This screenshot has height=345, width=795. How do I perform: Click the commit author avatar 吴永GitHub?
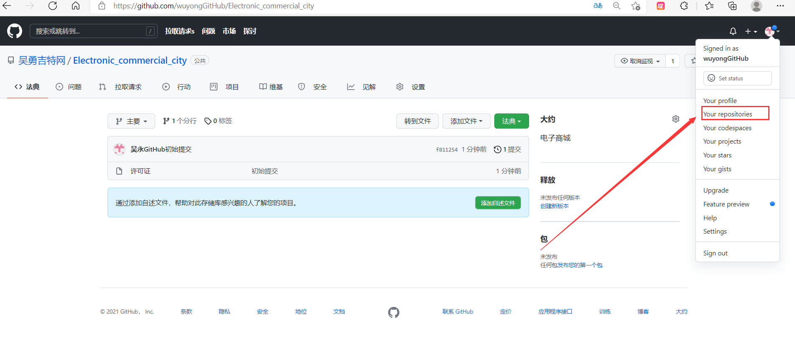click(120, 149)
